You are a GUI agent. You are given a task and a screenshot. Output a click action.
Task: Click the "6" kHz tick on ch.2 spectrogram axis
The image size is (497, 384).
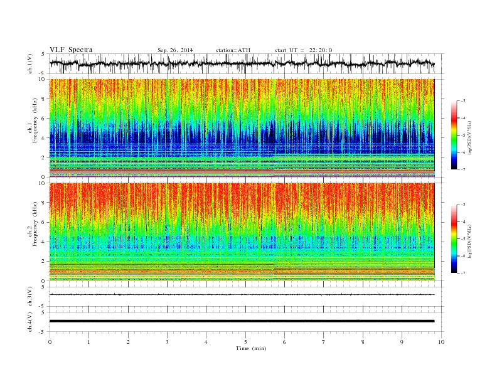tap(43, 222)
